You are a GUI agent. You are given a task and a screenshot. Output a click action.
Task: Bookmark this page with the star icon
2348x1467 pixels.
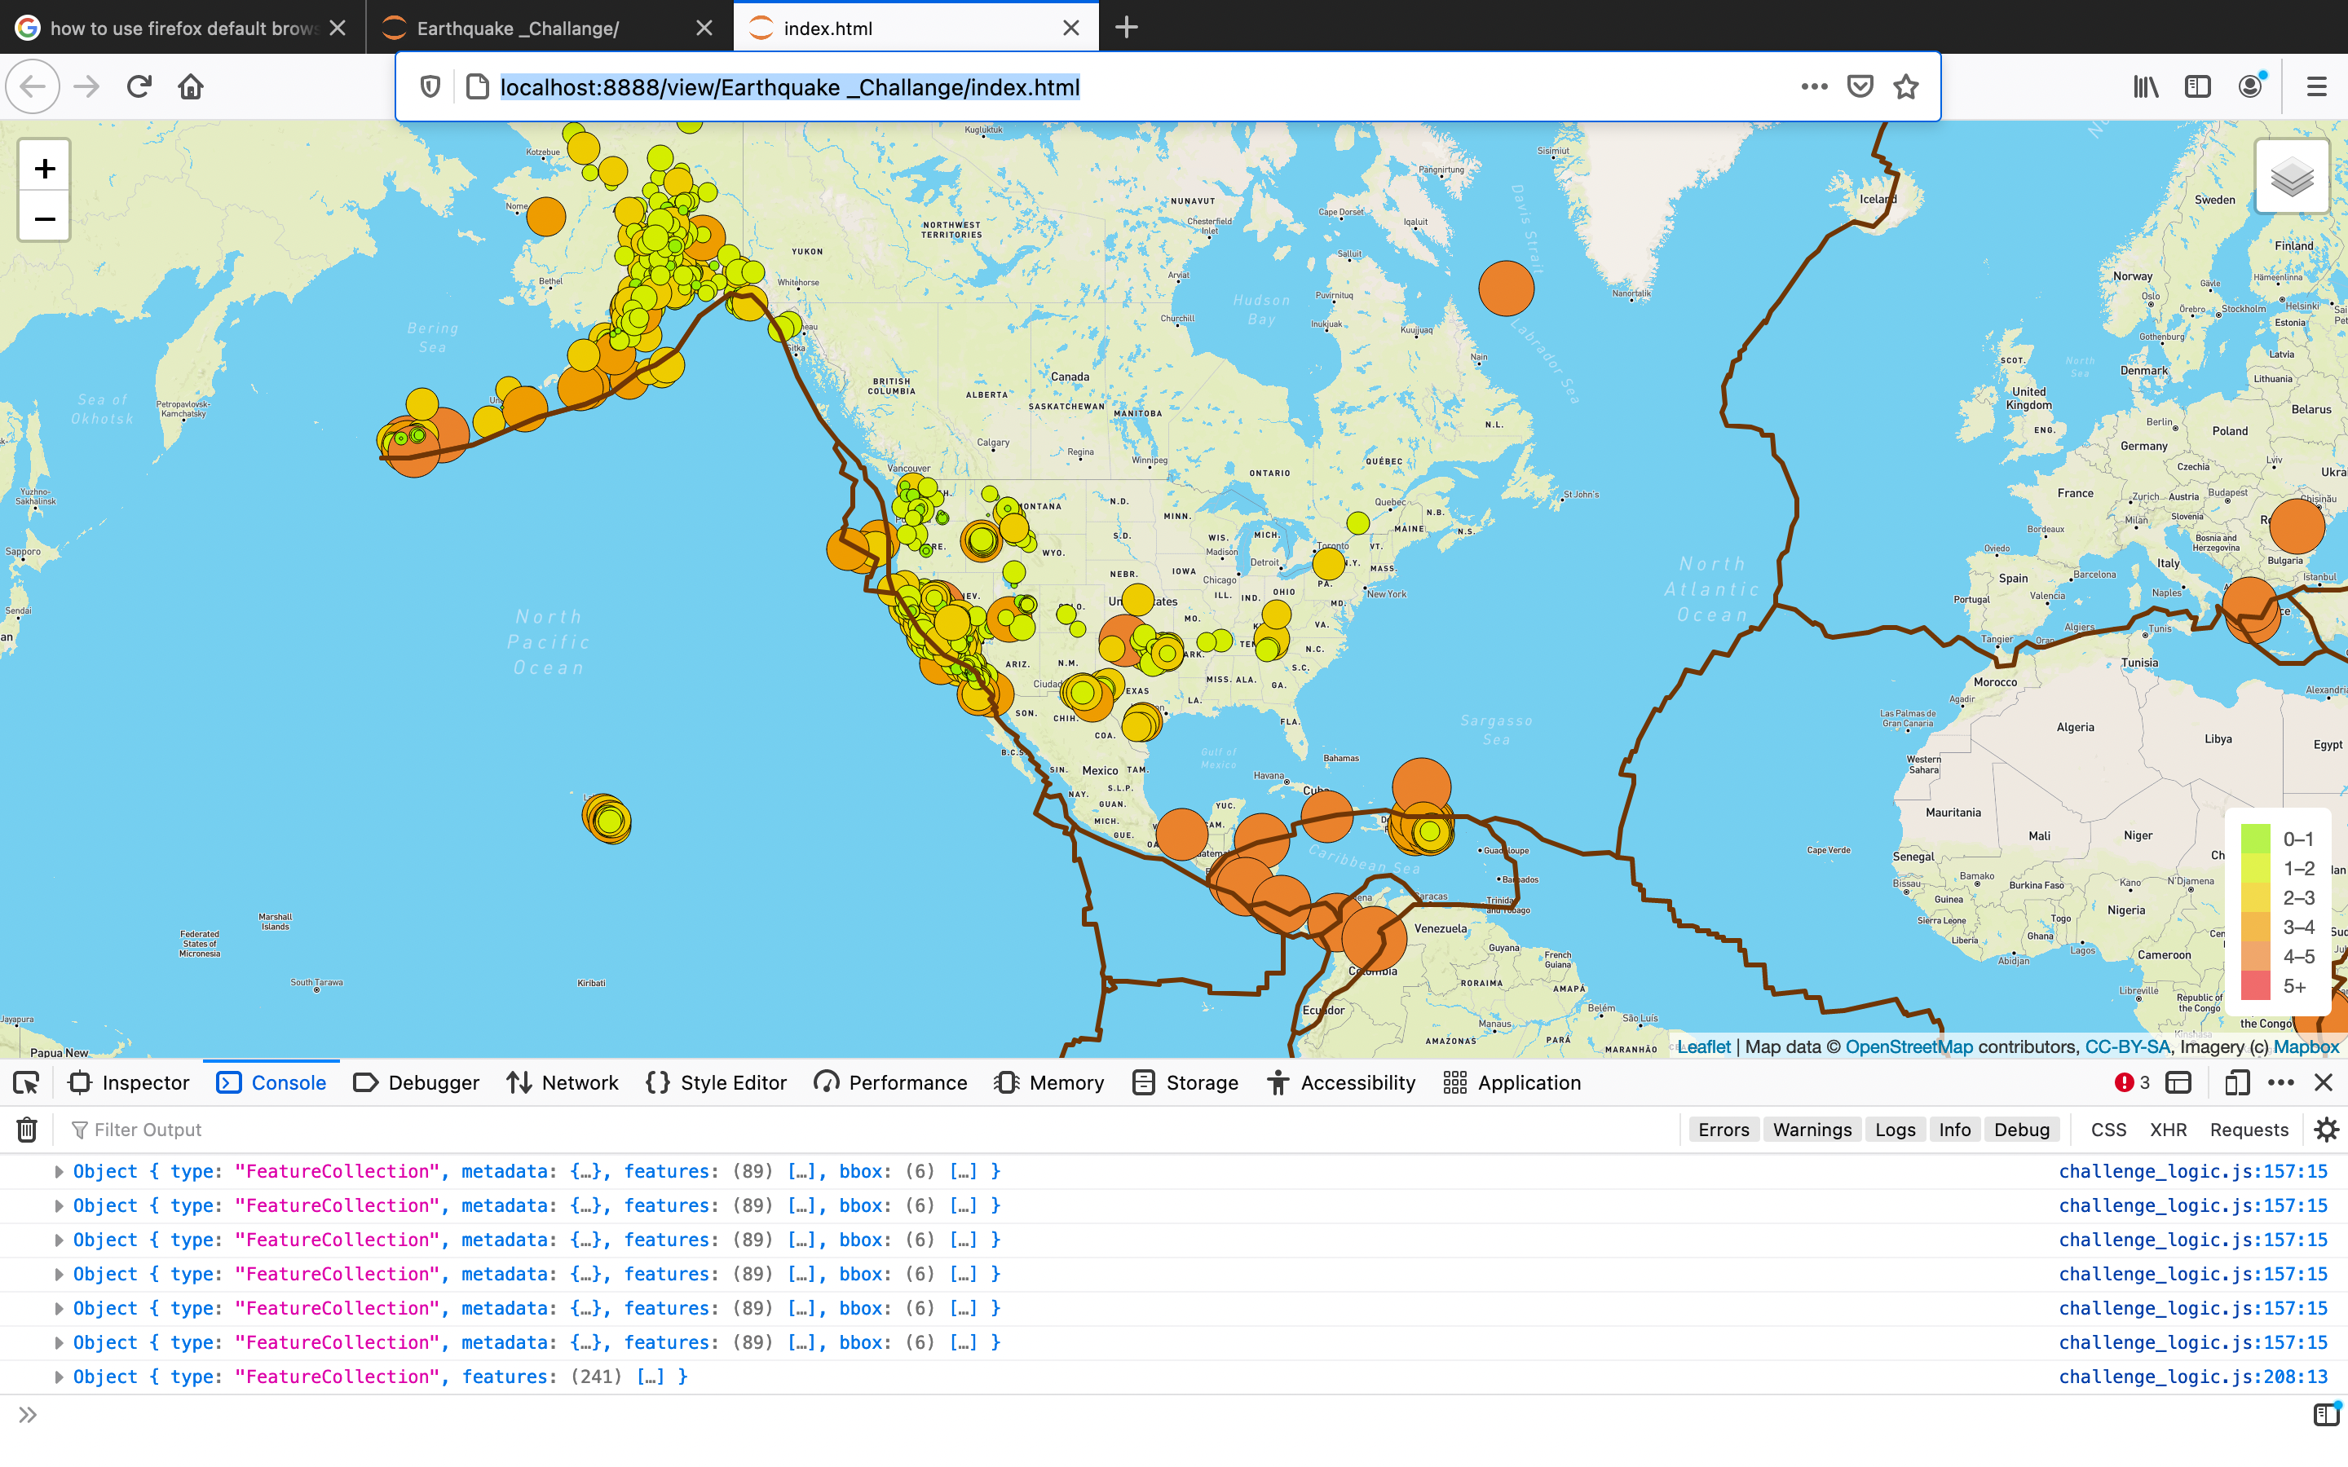(x=1905, y=86)
